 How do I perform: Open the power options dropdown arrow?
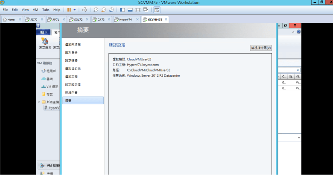[75, 9]
